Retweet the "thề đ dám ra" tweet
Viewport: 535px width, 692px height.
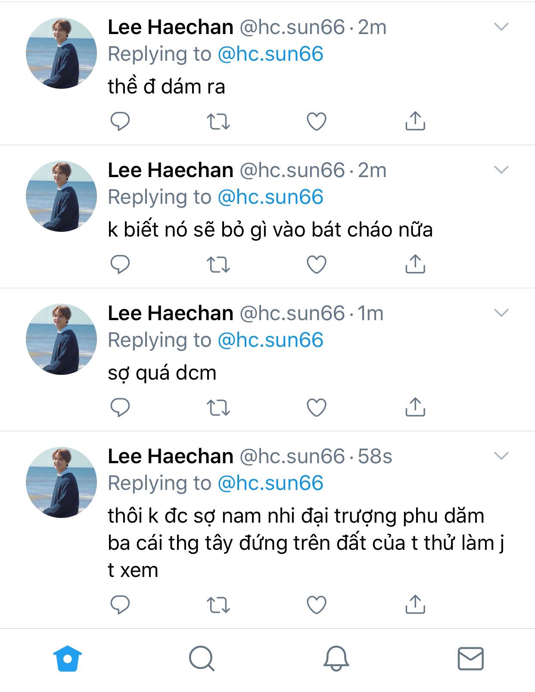point(218,122)
